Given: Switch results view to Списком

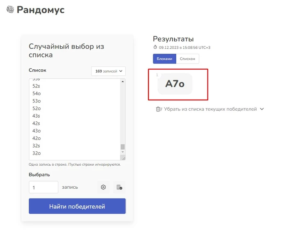Looking at the screenshot, I should [x=187, y=59].
